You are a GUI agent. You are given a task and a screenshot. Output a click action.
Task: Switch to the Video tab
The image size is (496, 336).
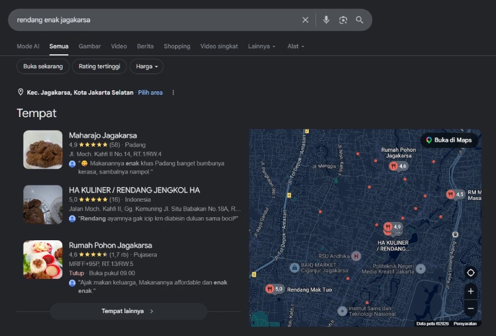click(119, 46)
